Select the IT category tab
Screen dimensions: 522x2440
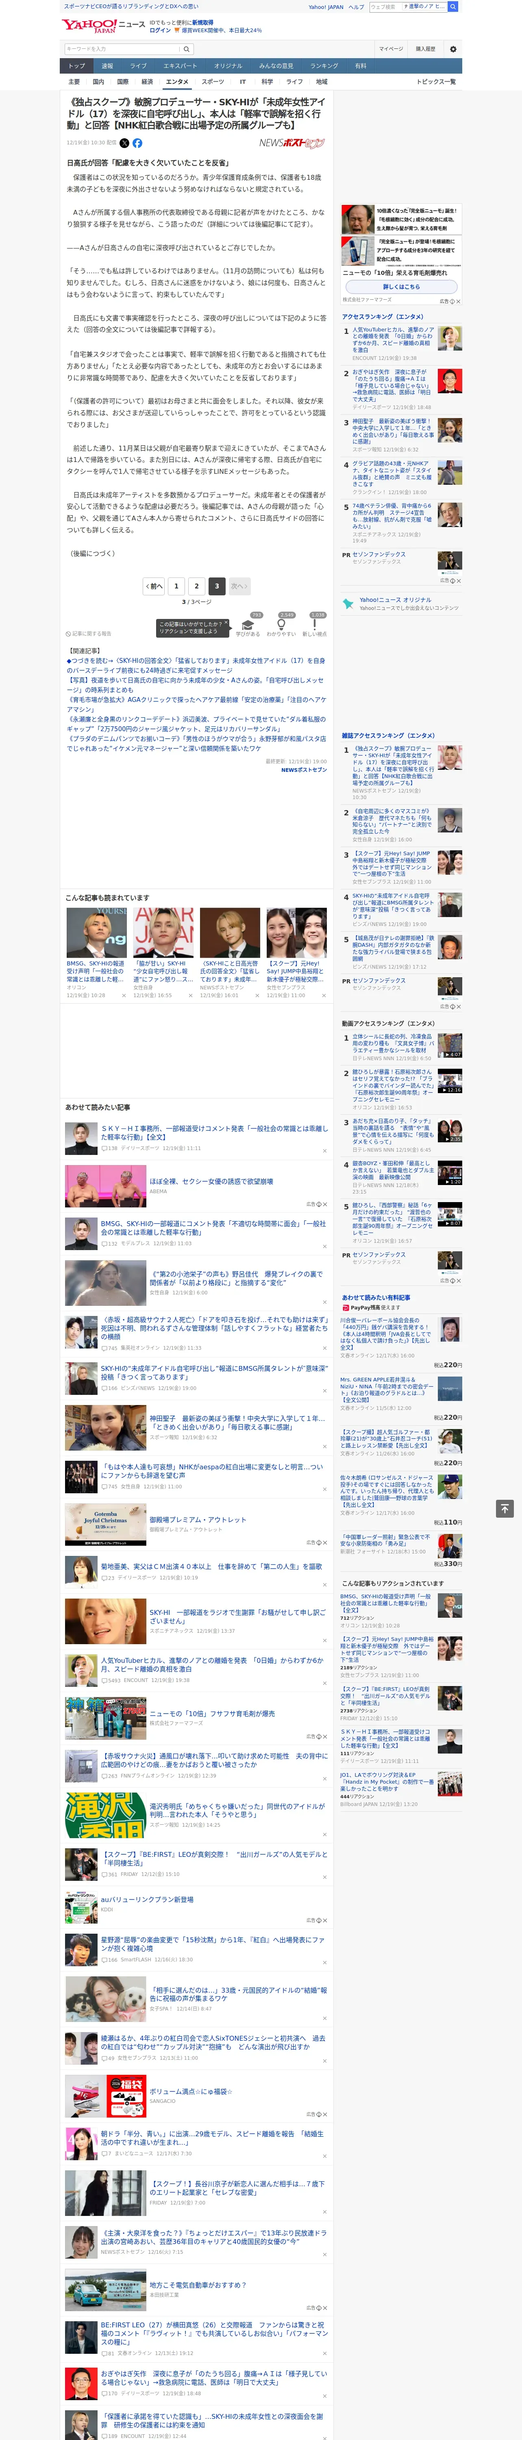click(243, 81)
